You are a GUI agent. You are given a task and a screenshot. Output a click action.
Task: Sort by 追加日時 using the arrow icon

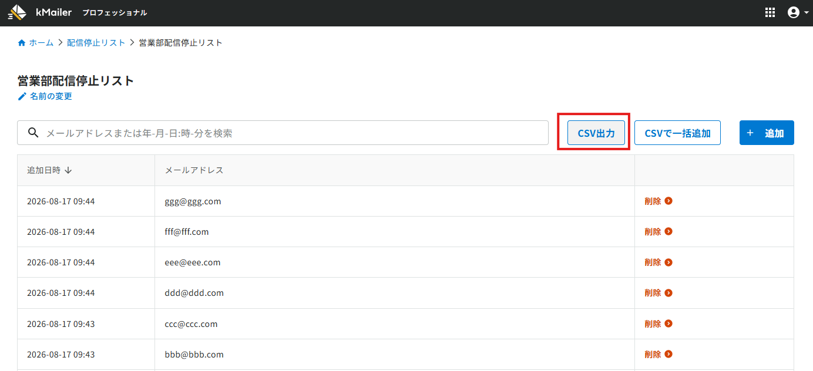click(x=68, y=170)
